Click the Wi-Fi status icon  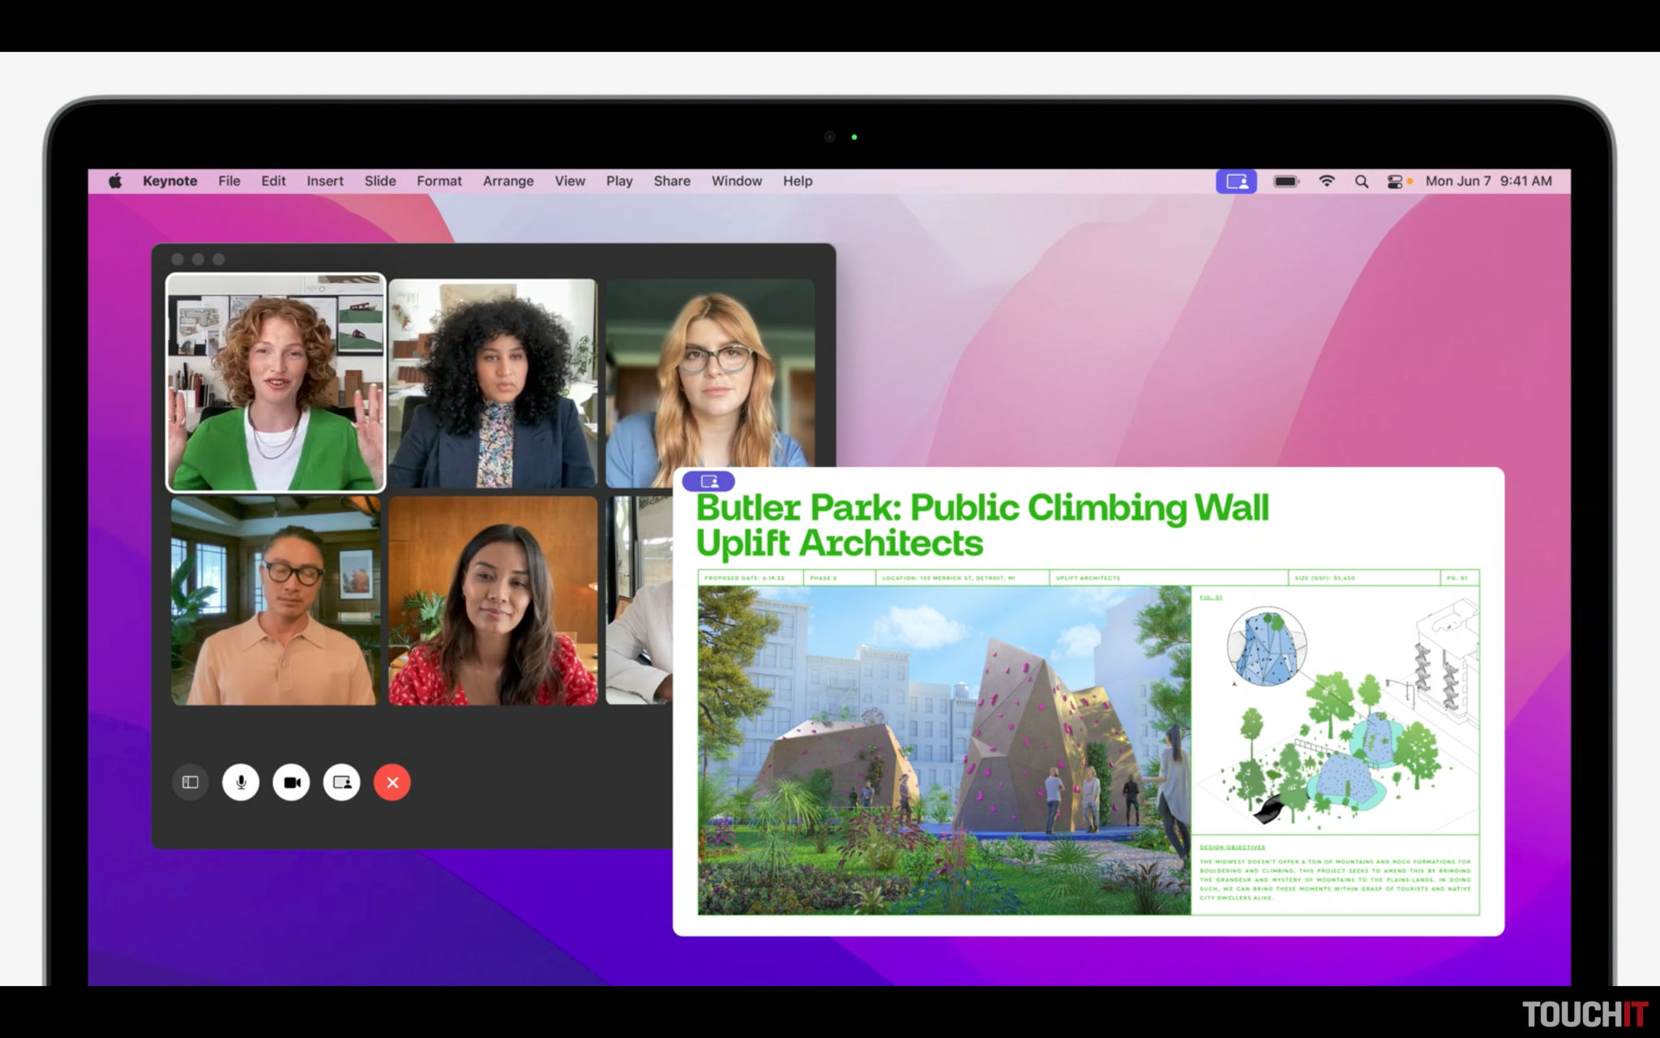(x=1327, y=182)
